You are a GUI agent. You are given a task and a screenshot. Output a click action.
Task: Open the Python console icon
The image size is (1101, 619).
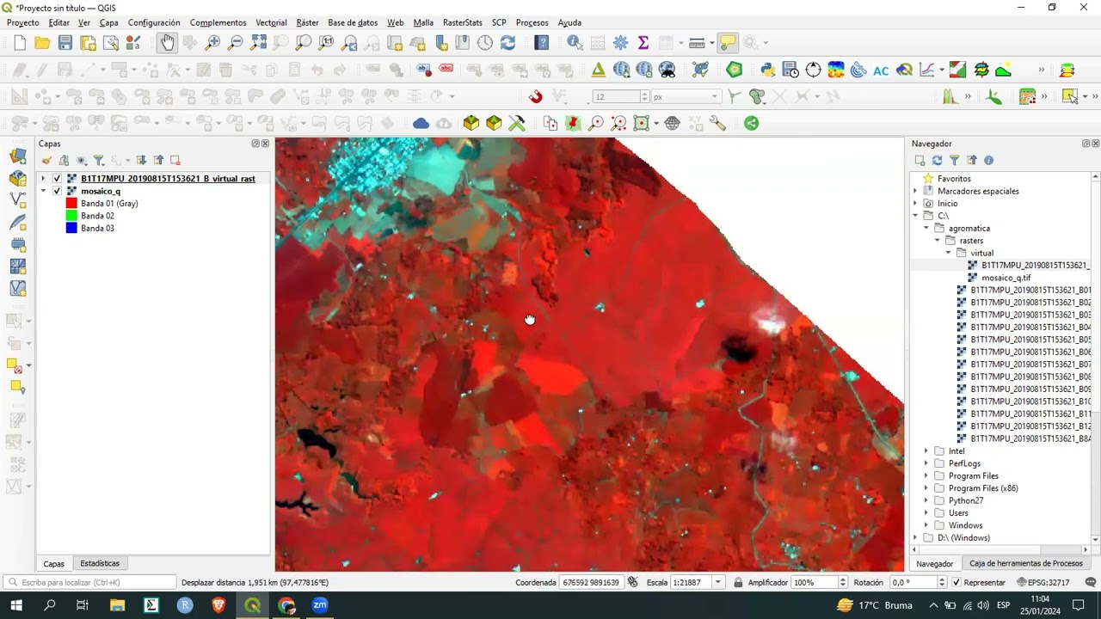(x=768, y=70)
